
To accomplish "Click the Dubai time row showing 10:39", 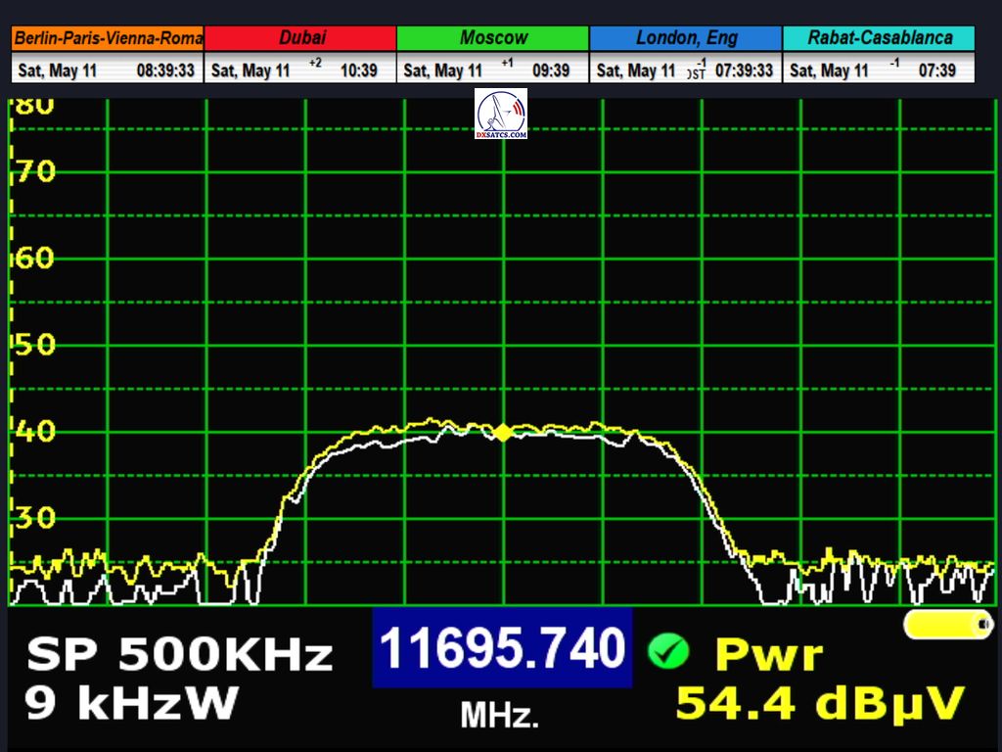I will (301, 70).
